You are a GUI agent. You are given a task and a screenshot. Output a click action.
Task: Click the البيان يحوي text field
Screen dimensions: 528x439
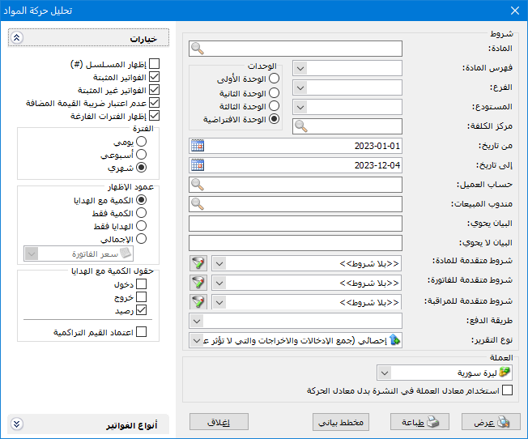296,224
